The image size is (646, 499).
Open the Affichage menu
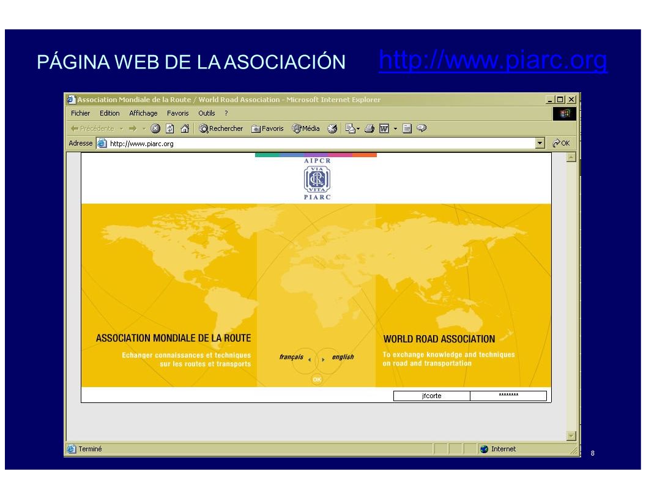point(143,113)
